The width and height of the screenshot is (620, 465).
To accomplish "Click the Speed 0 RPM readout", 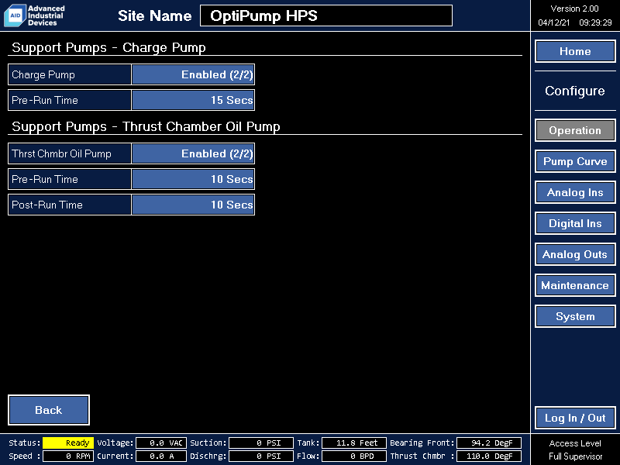I will click(68, 456).
